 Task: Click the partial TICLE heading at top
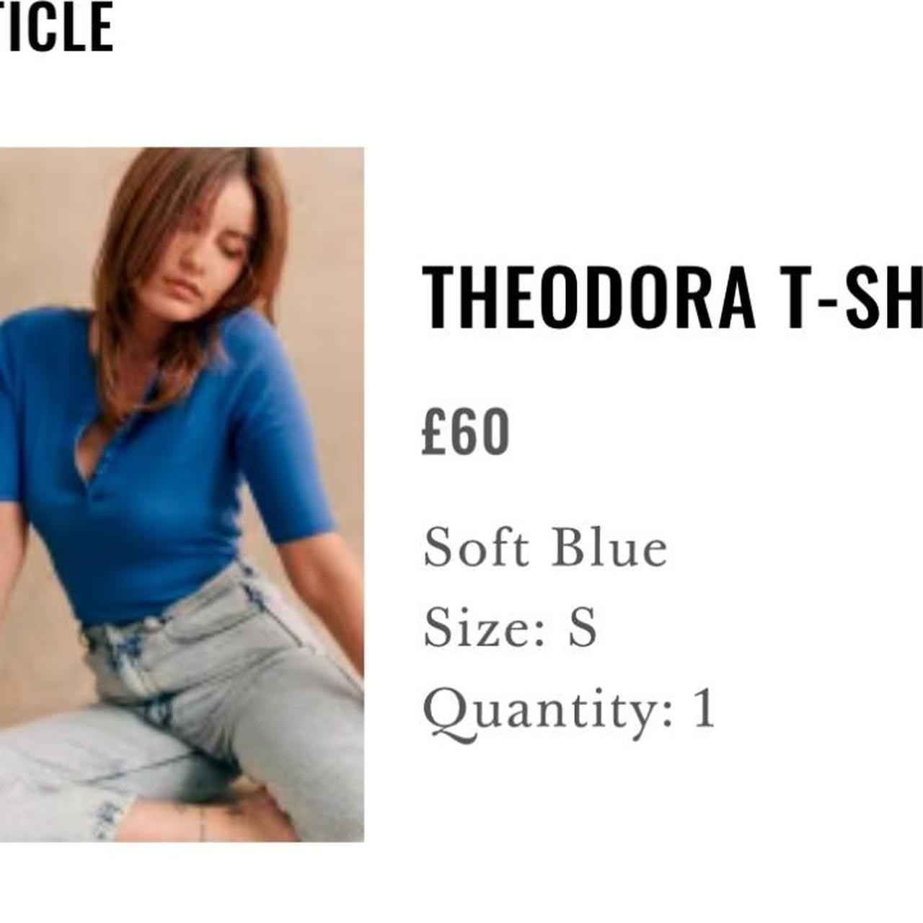56,27
